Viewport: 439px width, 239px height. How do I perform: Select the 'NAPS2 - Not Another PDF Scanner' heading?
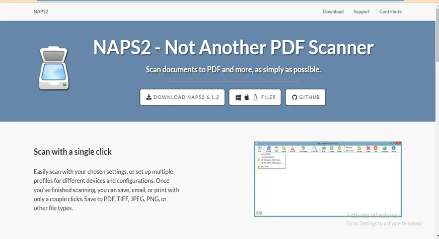[233, 48]
